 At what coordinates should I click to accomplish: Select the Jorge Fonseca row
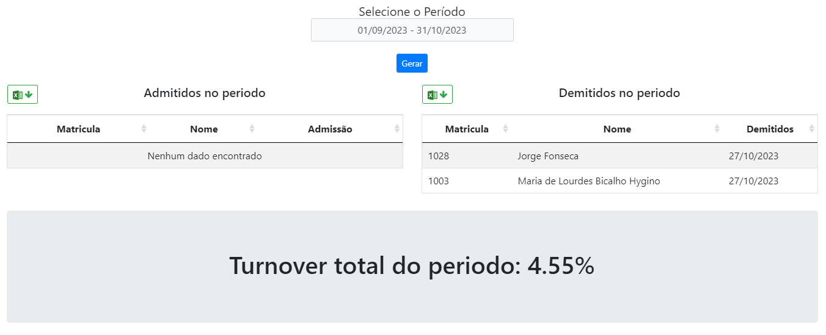point(620,156)
